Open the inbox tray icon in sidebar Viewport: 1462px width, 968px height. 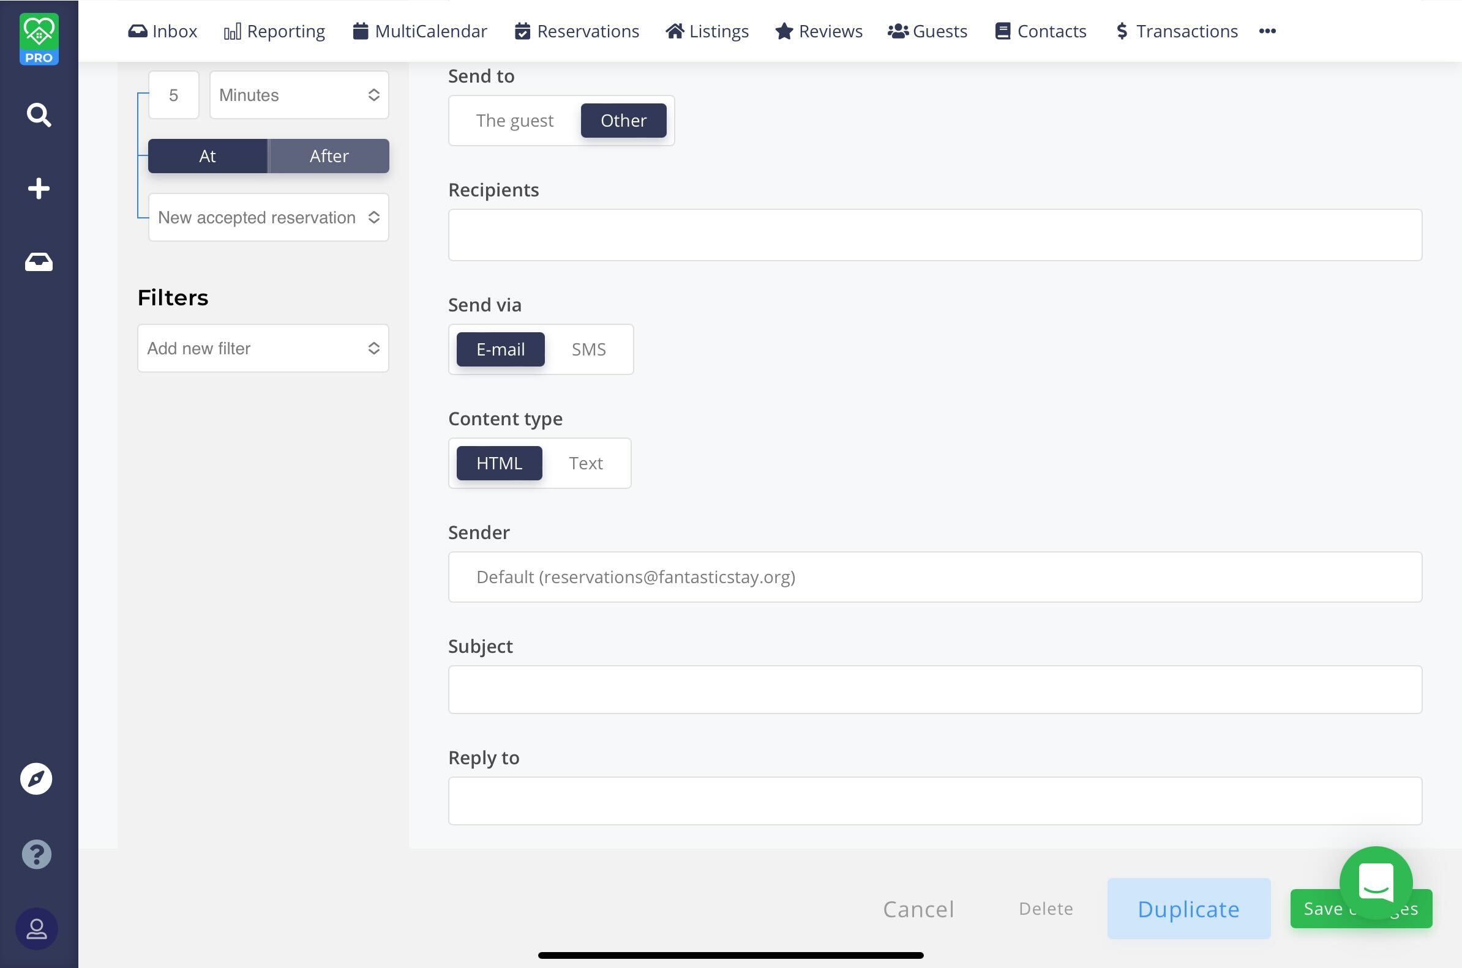pos(39,262)
